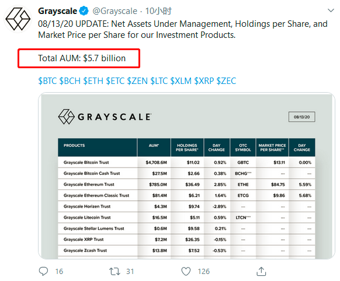This screenshot has height=281, width=340.
Task: Click the @Grayscale handle
Action: click(115, 11)
